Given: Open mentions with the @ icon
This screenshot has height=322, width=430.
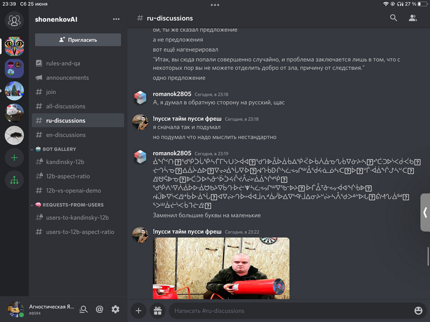Looking at the screenshot, I should click(x=100, y=309).
